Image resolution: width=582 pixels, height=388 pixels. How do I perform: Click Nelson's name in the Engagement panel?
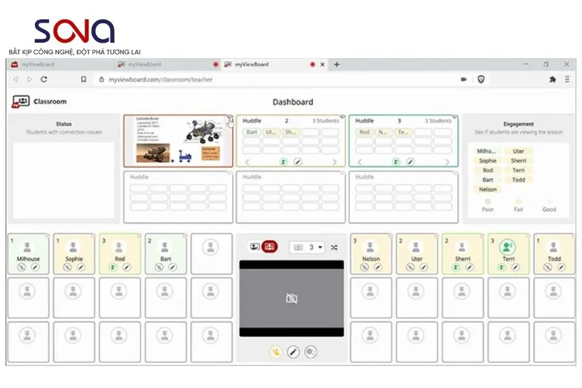(488, 189)
